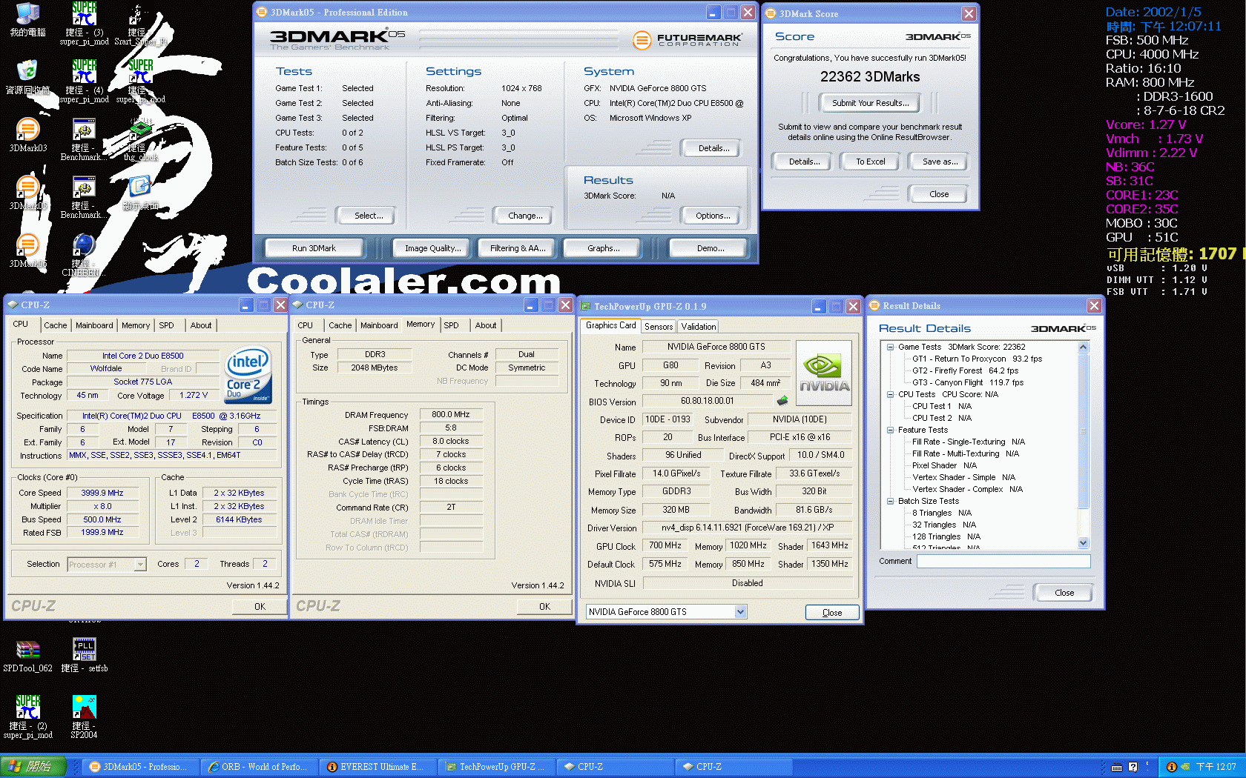The height and width of the screenshot is (778, 1246).
Task: Click the 顯示桌面 show desktop icon
Action: point(140,193)
